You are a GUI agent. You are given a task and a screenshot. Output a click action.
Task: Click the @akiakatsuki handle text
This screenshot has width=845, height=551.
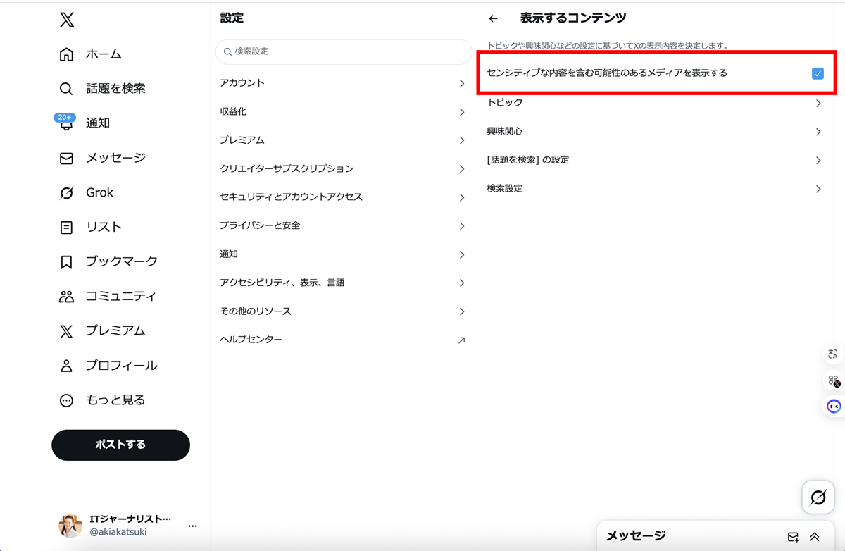118,533
